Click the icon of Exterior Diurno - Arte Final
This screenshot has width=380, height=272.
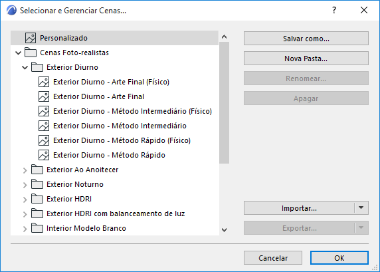pyautogui.click(x=44, y=96)
